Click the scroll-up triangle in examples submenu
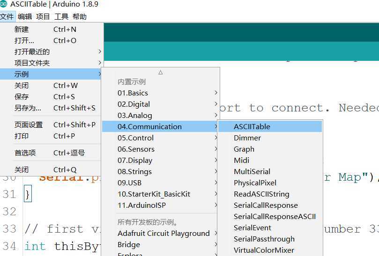 pyautogui.click(x=161, y=72)
